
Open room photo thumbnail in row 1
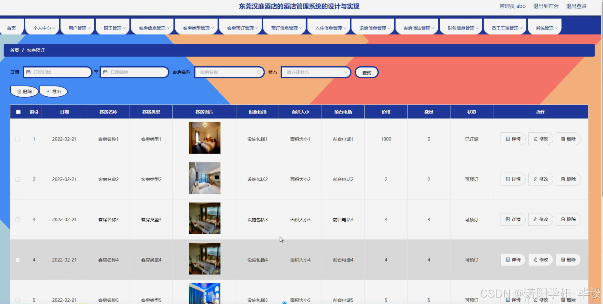tap(205, 138)
